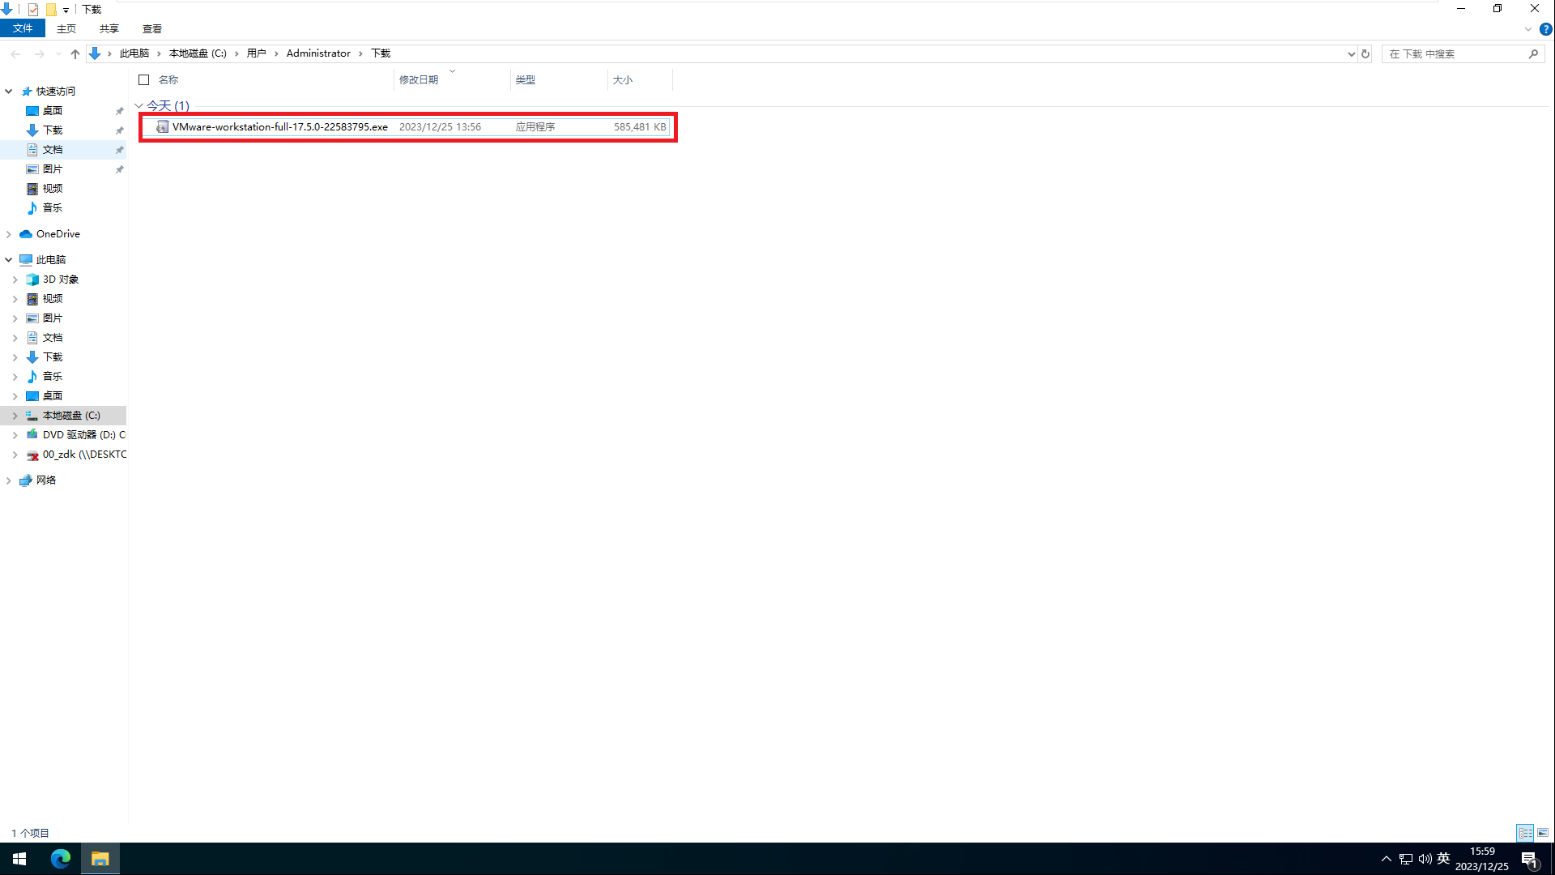Screen dimensions: 1555x875
Task: Select 音乐 under 此电脑
Action: [x=53, y=377]
